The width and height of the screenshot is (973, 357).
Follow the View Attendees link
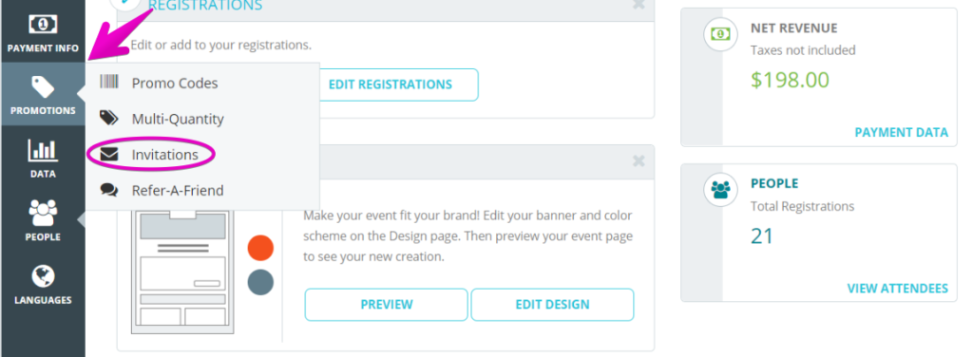click(x=897, y=289)
